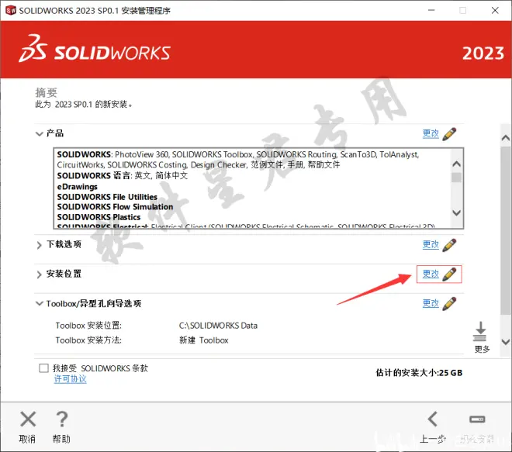512x452 pixels.
Task: Click the SOLIDWORKS title bar app icon
Action: [x=10, y=10]
